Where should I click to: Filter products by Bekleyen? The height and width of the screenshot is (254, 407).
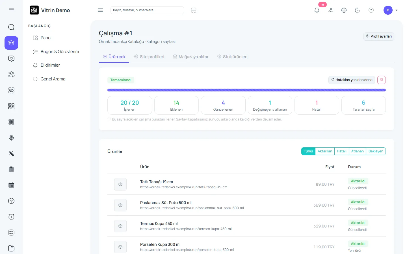tap(376, 151)
